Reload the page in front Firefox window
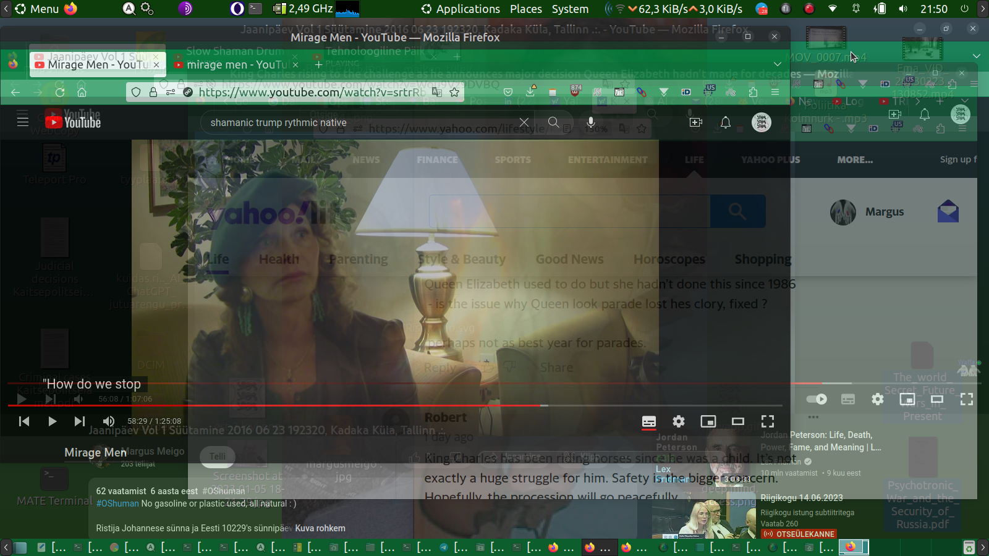This screenshot has width=989, height=556. click(60, 92)
